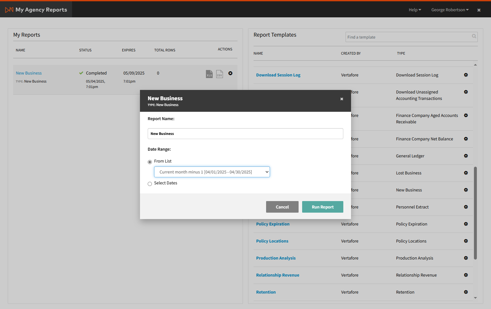Click the CREATED BY column header in Report Templates
Image resolution: width=491 pixels, height=309 pixels.
[351, 53]
